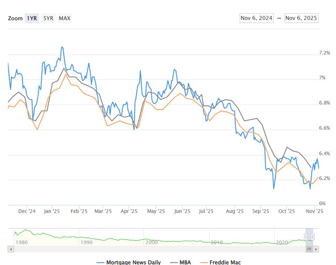Click the scrollbar thumb grip
336x265 pixels.
pyautogui.click(x=309, y=250)
